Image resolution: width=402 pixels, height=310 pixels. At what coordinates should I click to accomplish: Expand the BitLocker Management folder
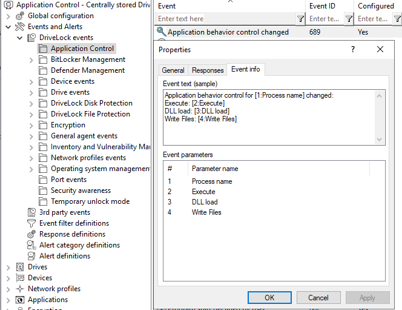click(31, 60)
